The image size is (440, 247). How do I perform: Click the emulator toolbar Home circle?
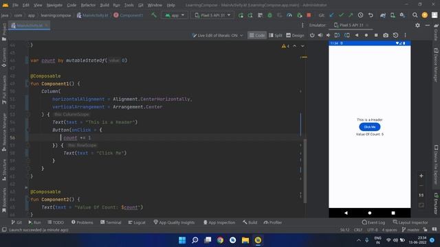pyautogui.click(x=366, y=35)
